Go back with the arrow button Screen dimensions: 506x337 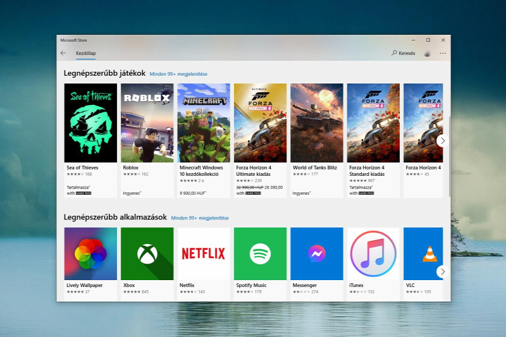pyautogui.click(x=63, y=53)
